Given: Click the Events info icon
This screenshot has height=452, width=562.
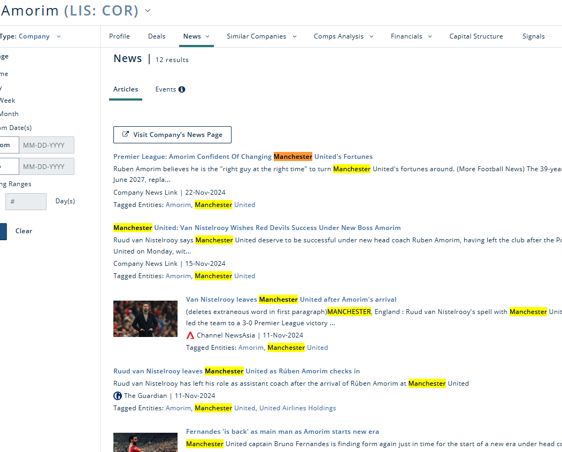Looking at the screenshot, I should 182,89.
